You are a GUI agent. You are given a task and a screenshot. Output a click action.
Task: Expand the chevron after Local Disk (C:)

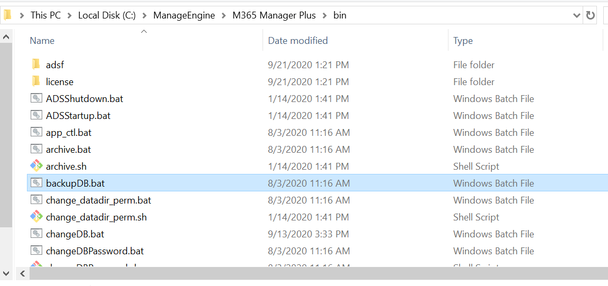(145, 15)
